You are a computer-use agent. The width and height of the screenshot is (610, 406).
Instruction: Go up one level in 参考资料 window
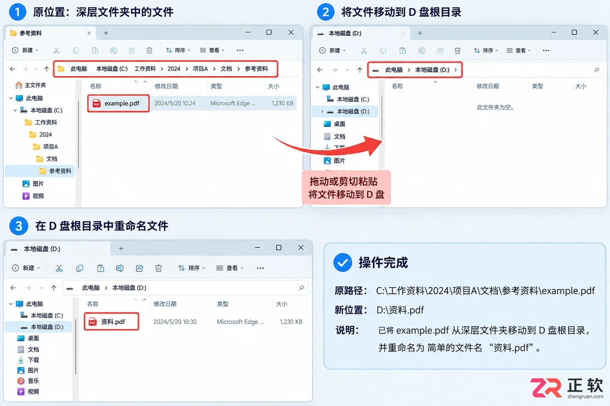click(47, 69)
